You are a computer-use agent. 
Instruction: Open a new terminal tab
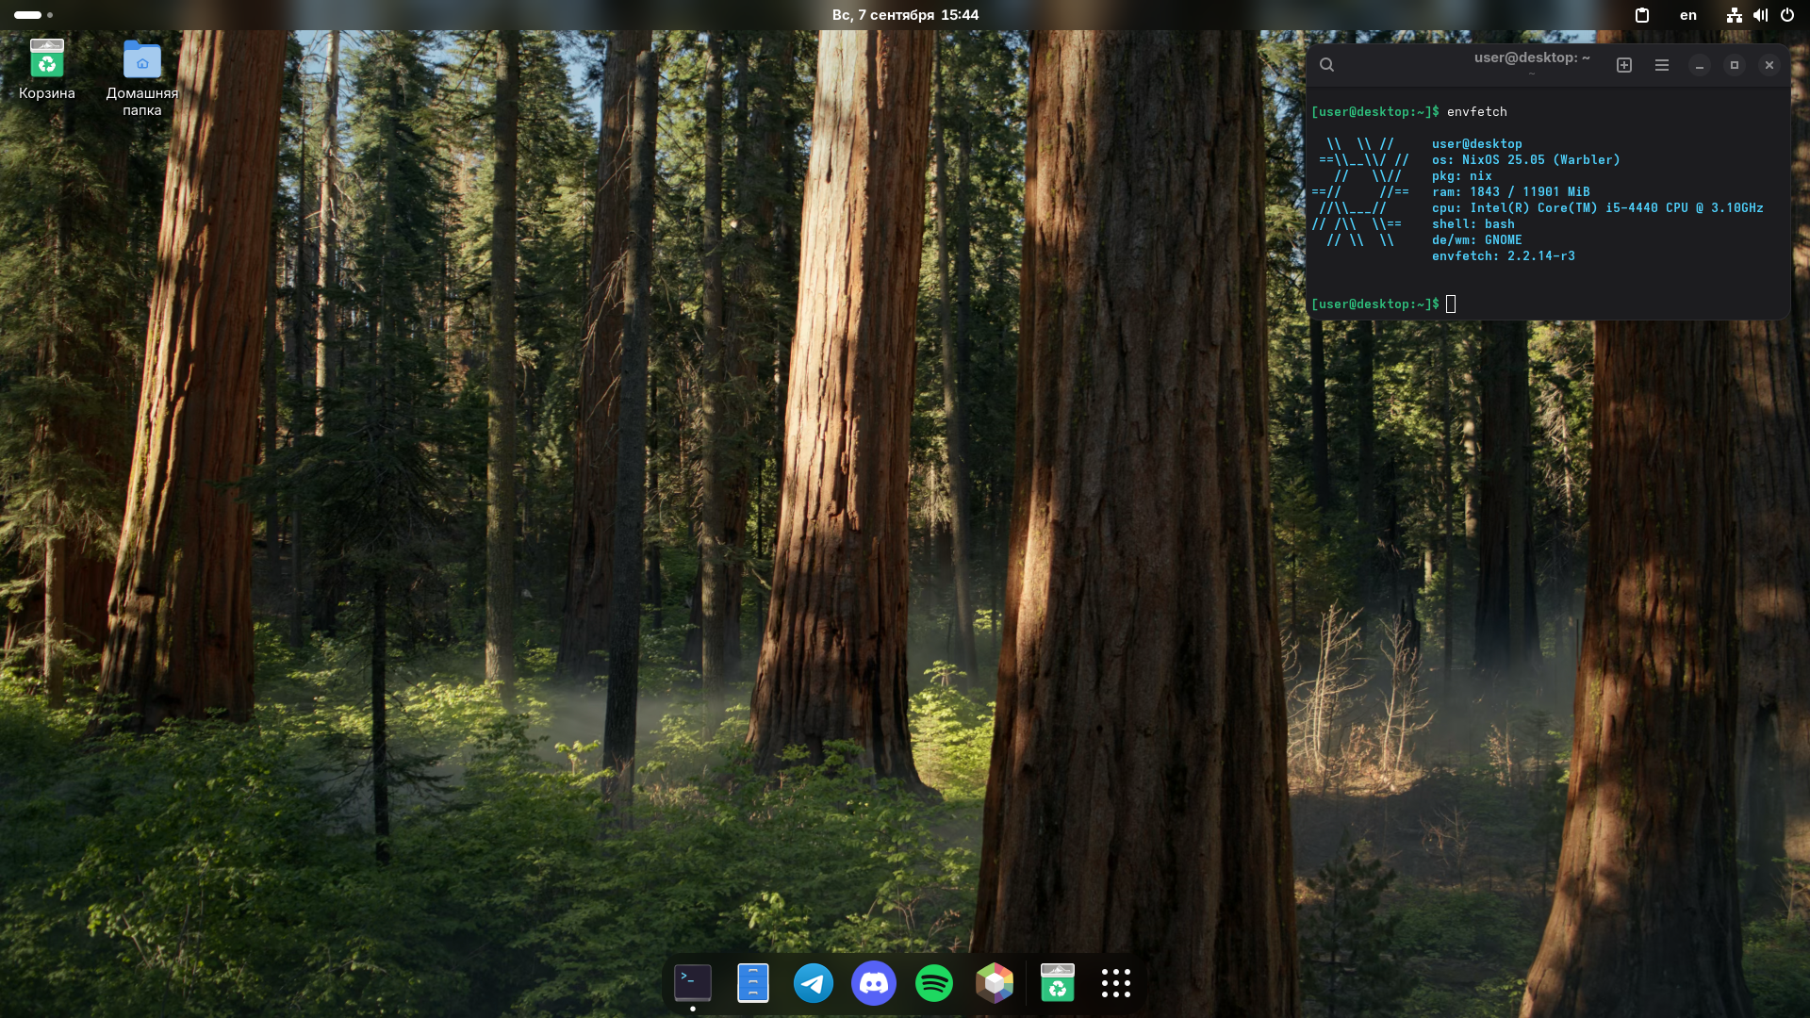point(1623,65)
